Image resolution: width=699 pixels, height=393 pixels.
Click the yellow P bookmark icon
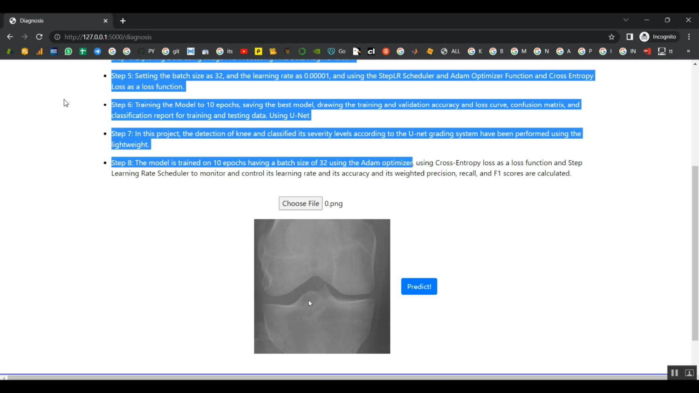click(x=258, y=51)
